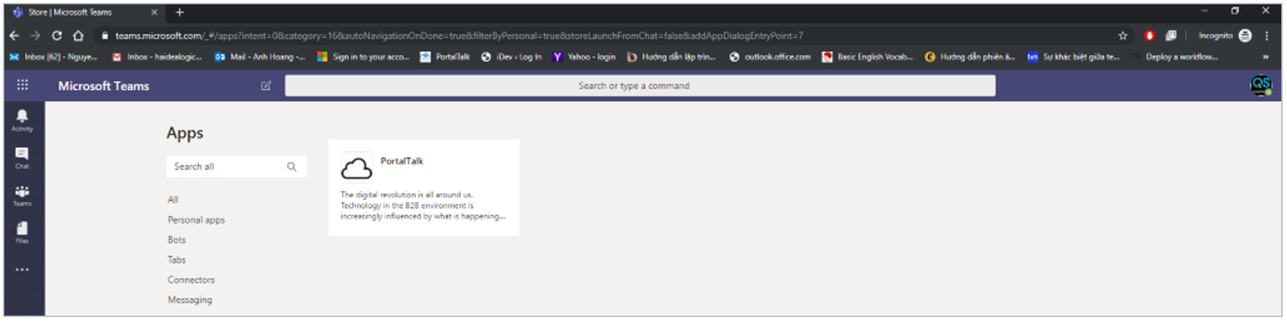The image size is (1287, 322).
Task: Click the gray extension icon beside Incognito
Action: [x=1171, y=36]
